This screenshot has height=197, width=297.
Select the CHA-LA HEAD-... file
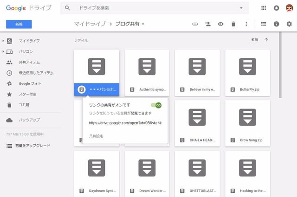(x=197, y=123)
